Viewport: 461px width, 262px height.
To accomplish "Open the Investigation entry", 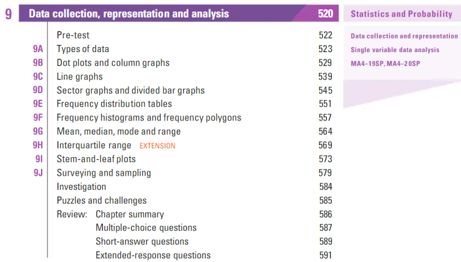I will click(81, 186).
